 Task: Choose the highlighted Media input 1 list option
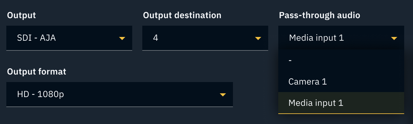[x=341, y=103]
